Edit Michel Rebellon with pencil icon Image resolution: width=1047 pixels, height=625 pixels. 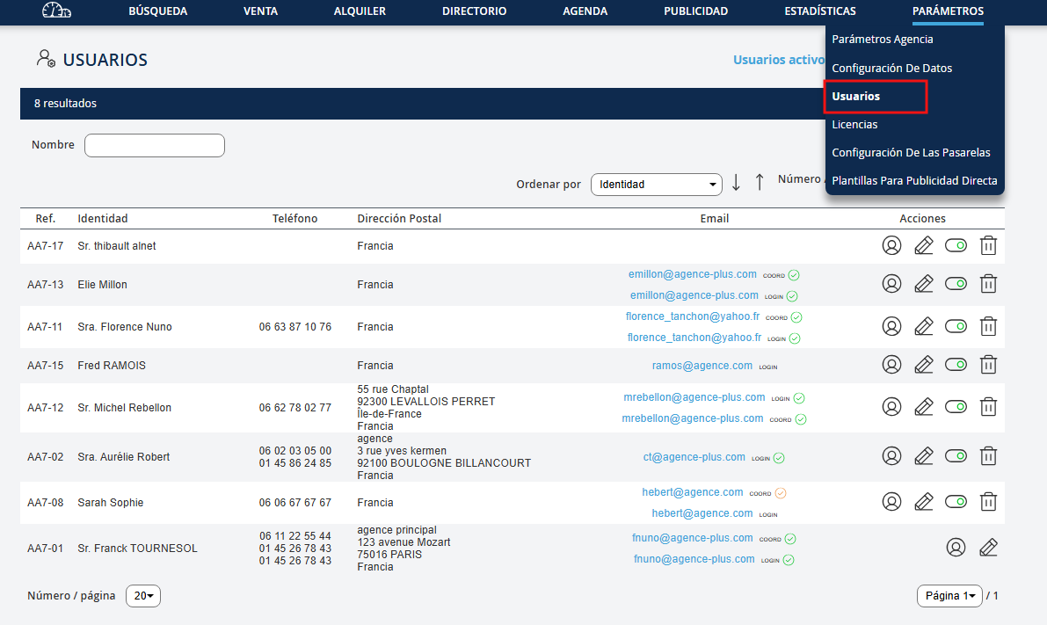(x=923, y=407)
